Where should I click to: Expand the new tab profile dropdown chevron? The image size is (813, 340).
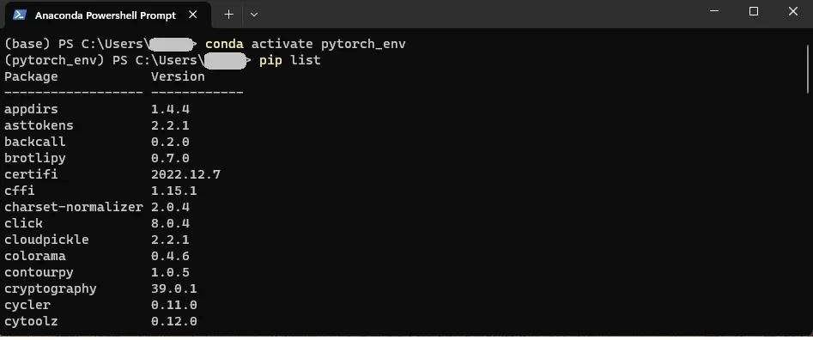click(x=254, y=15)
